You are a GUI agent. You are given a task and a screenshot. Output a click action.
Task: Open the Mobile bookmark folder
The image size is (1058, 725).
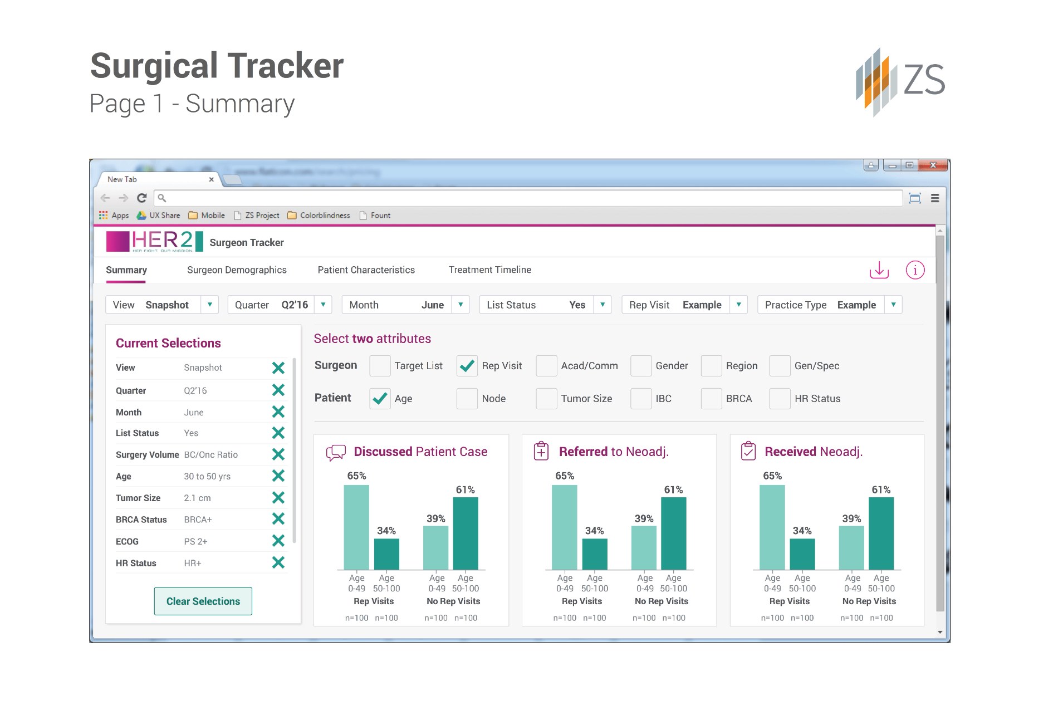207,215
